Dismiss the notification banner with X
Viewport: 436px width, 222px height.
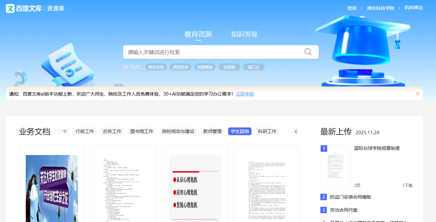click(x=417, y=94)
